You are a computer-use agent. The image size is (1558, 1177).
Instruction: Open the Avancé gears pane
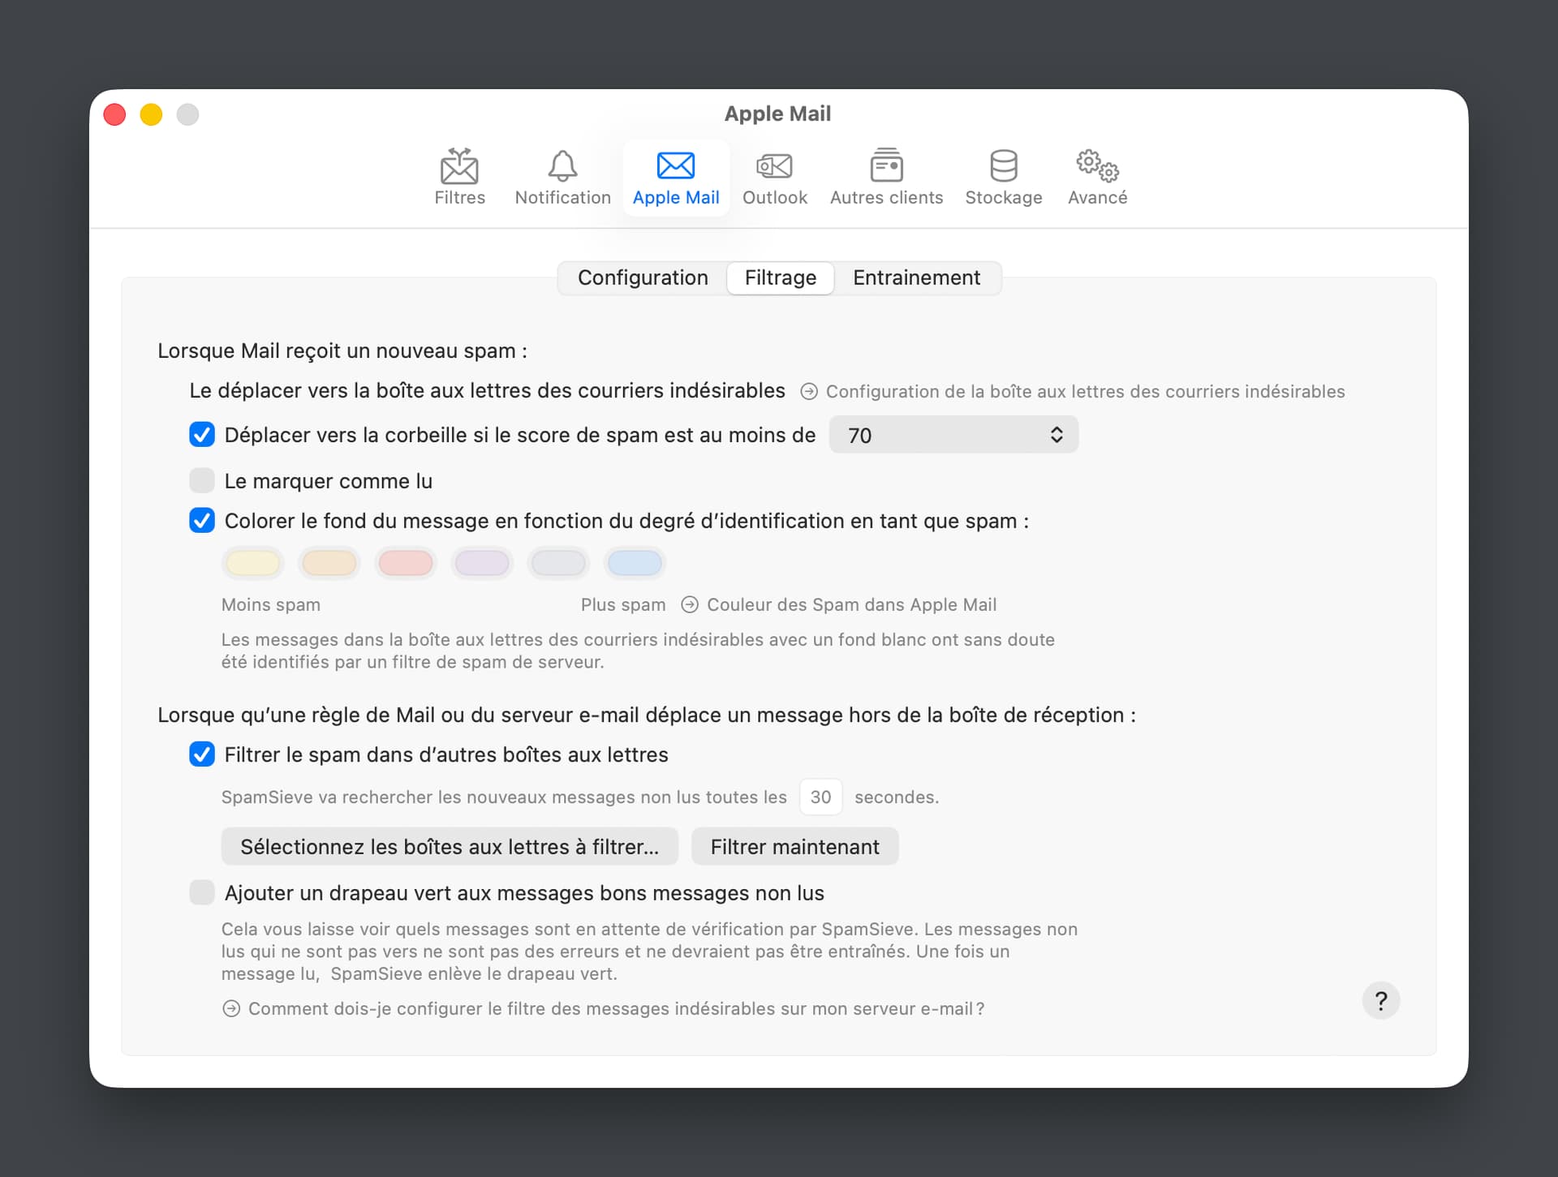coord(1097,177)
